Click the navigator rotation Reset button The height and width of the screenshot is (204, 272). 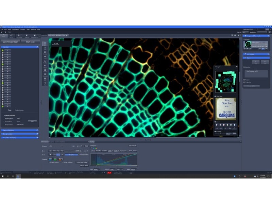(234, 134)
